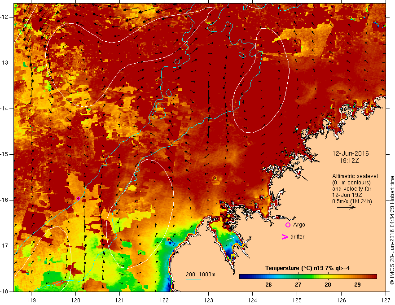Click the longitude label 125 on the bottom axis
The image size is (395, 305).
(297, 300)
